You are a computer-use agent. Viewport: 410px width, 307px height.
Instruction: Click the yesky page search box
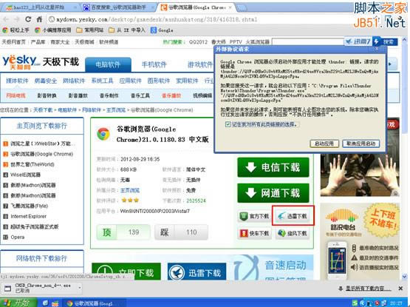(x=308, y=41)
